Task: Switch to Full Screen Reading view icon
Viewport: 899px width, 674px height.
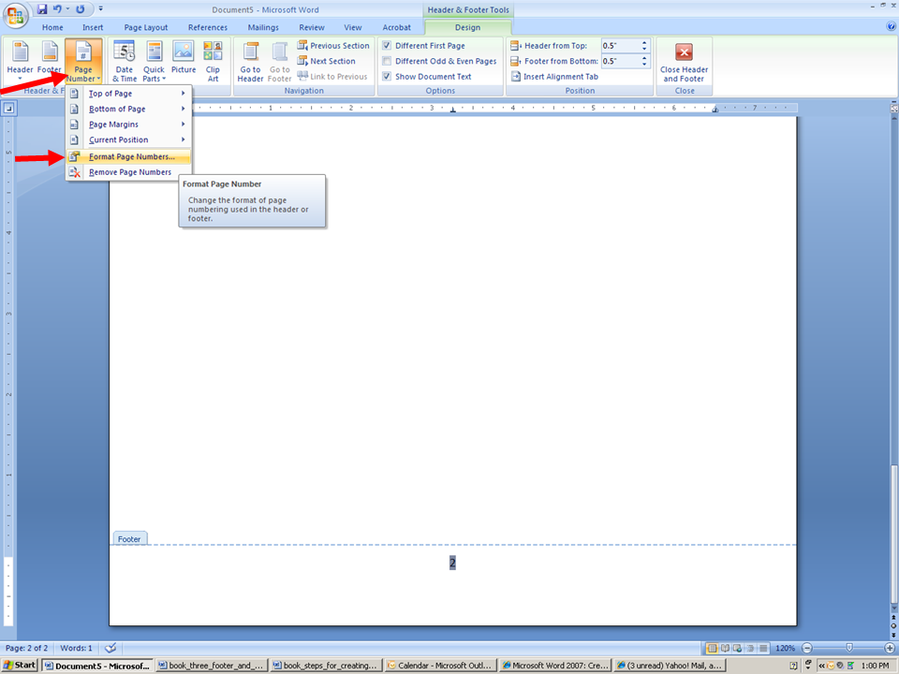Action: point(725,648)
